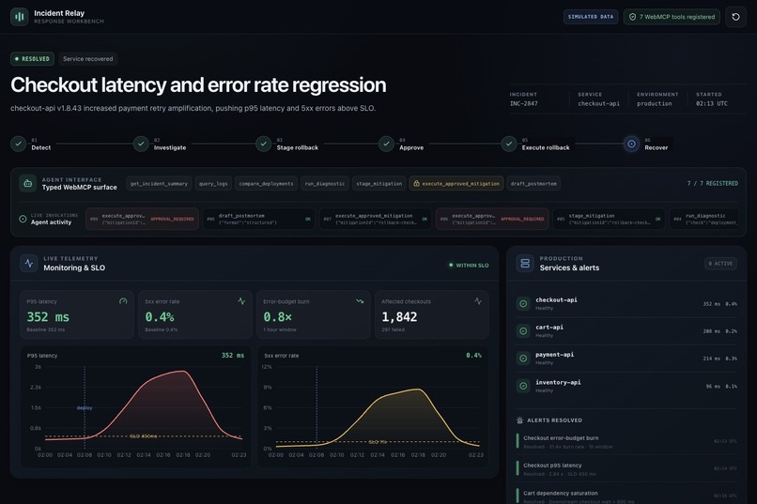
Task: Choose the draft_postmortem tool chip
Action: [533, 184]
